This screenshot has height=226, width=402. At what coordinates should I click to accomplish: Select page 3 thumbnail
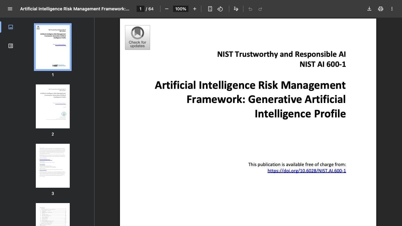(53, 166)
